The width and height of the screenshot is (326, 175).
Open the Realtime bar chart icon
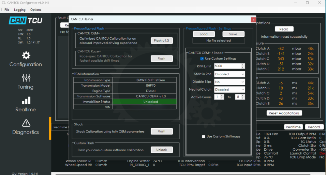[x=26, y=100]
